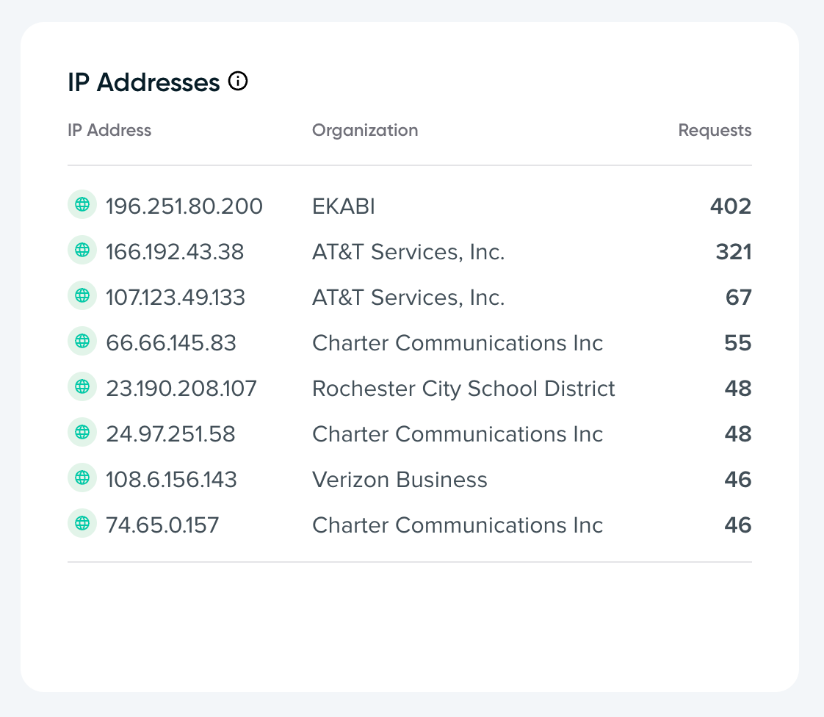Select the IP Address column header
Viewport: 824px width, 717px height.
coord(109,131)
